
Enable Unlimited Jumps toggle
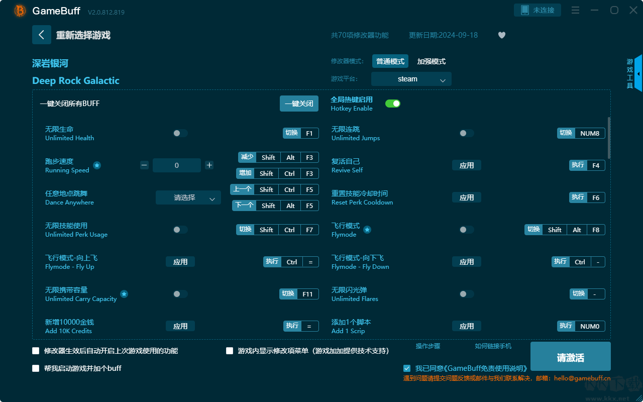point(467,133)
